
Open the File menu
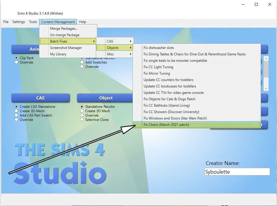[x=6, y=22]
